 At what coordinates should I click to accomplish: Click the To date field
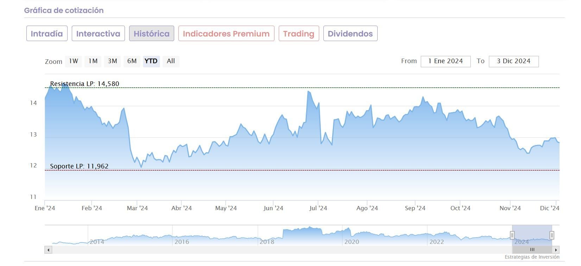[513, 61]
